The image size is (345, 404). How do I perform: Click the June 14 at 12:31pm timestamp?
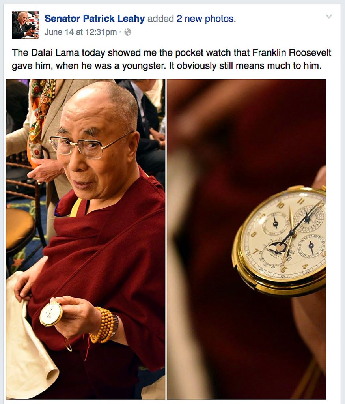80,32
